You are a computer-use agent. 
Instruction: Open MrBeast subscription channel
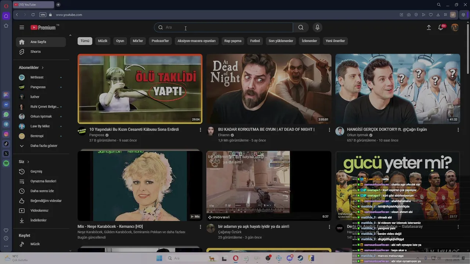point(41,77)
